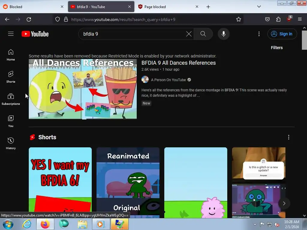The image size is (307, 230).
Task: Run search with the magnifier button
Action: (203, 34)
